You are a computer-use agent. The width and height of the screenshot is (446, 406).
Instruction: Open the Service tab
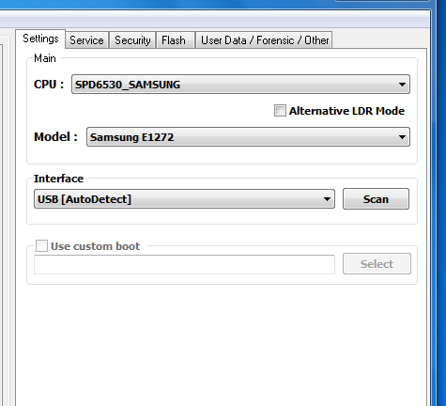tap(86, 40)
